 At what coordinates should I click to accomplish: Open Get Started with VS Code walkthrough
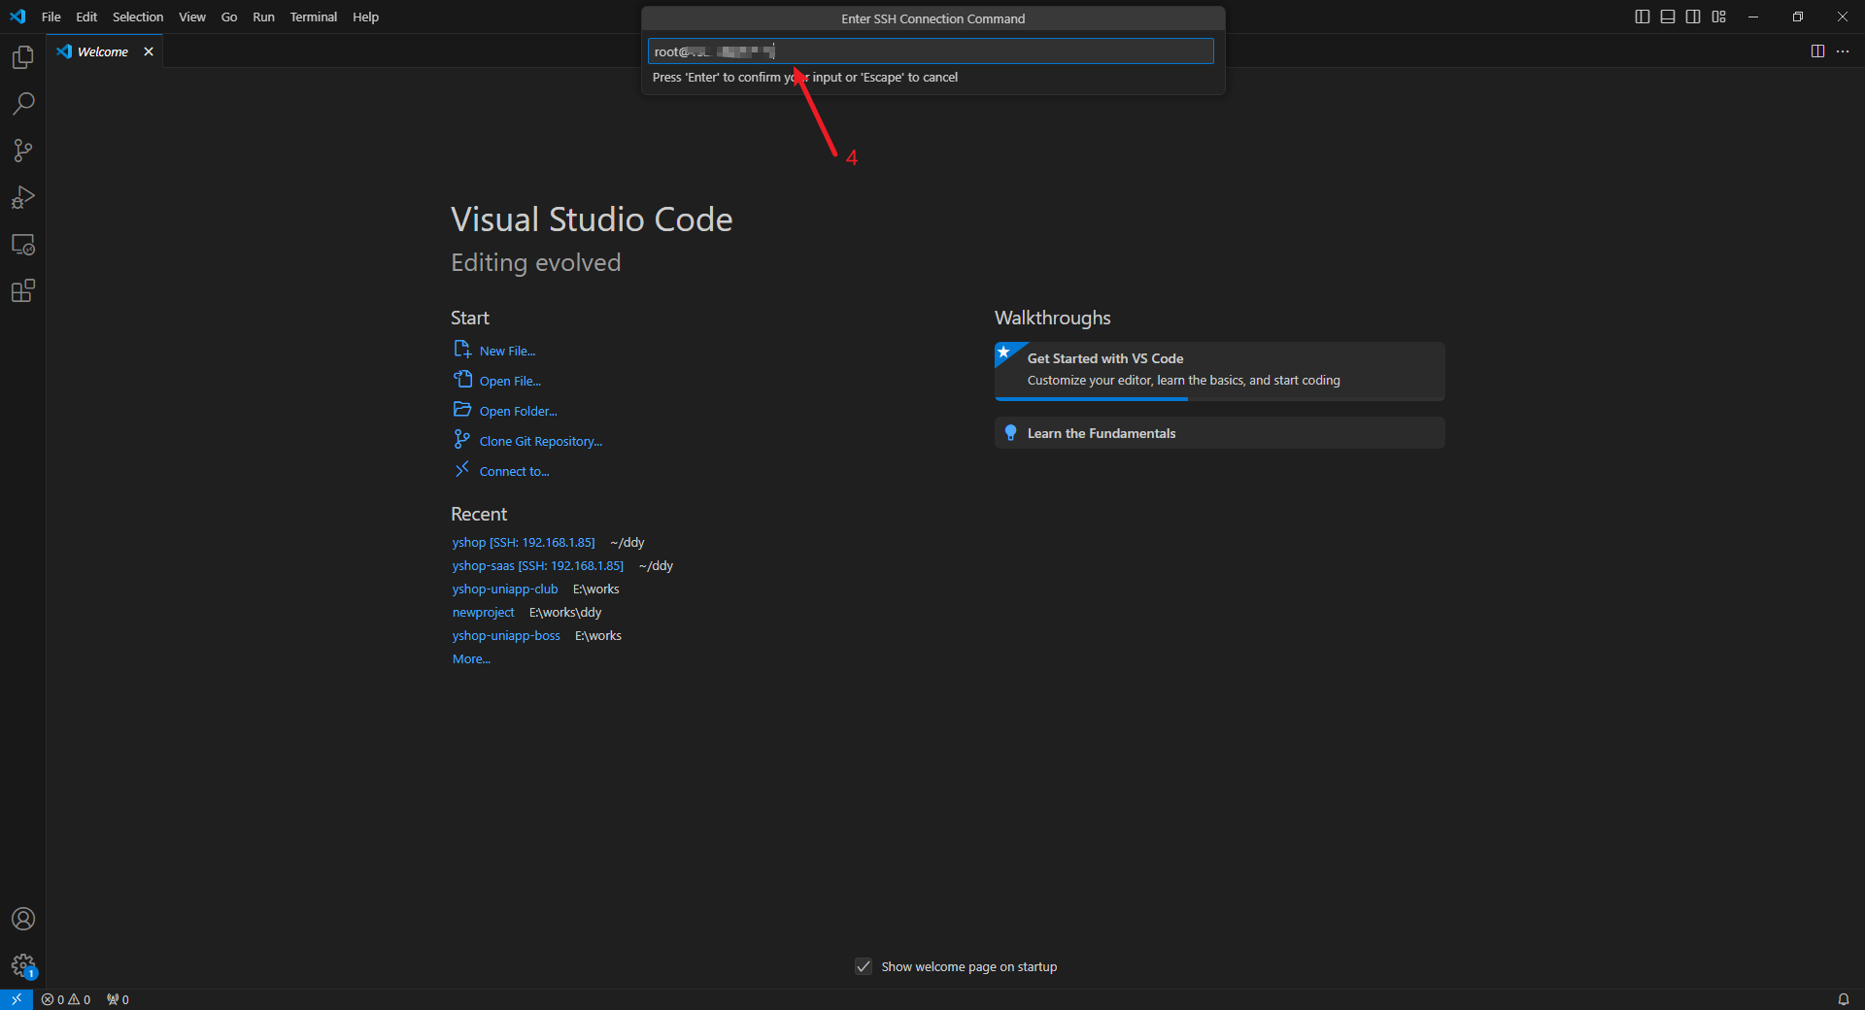[1219, 370]
